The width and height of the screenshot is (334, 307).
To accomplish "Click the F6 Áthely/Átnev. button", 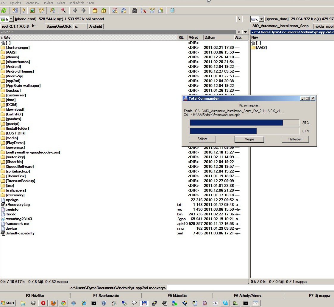I will [248, 295].
